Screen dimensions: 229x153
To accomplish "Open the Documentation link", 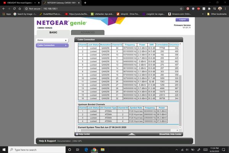I will pos(64,141).
